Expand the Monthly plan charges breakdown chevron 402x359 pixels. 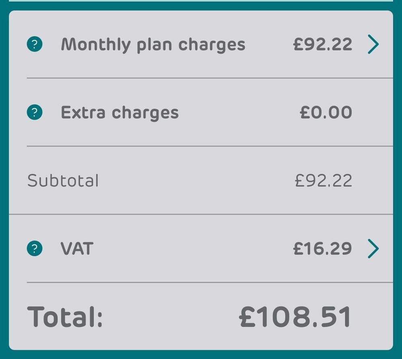click(373, 44)
